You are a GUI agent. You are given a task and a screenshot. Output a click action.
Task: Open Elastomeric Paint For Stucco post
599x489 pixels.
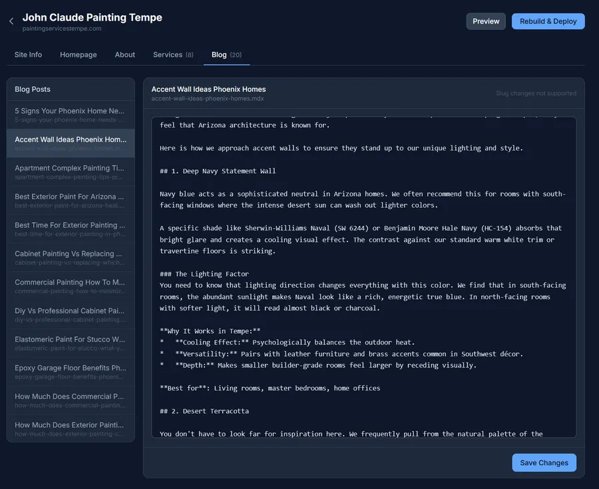(71, 343)
